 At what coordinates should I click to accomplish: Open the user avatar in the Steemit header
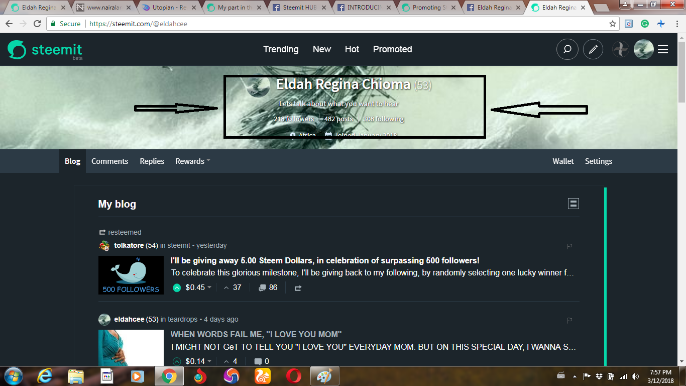[x=644, y=49]
